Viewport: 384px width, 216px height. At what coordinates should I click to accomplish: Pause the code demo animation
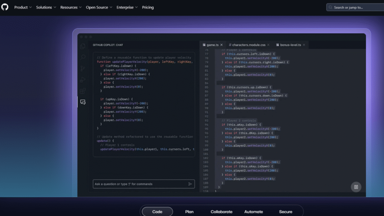pyautogui.click(x=355, y=186)
